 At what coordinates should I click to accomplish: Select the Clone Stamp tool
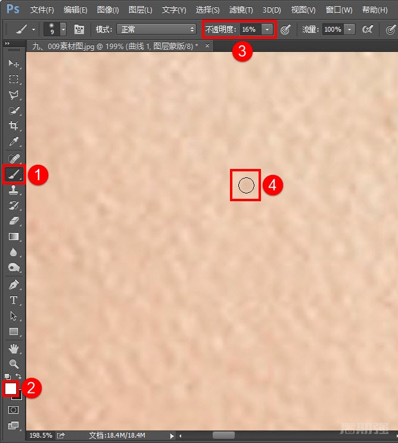point(14,190)
